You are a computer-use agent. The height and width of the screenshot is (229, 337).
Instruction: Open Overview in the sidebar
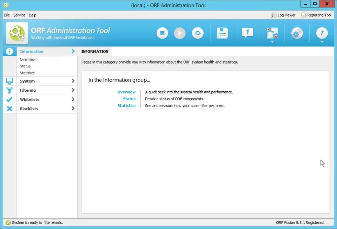(x=27, y=59)
